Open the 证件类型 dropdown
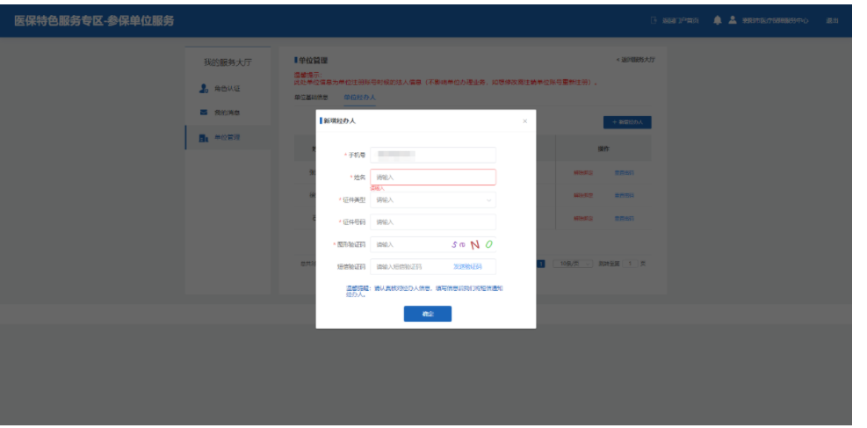The image size is (867, 428). click(433, 199)
